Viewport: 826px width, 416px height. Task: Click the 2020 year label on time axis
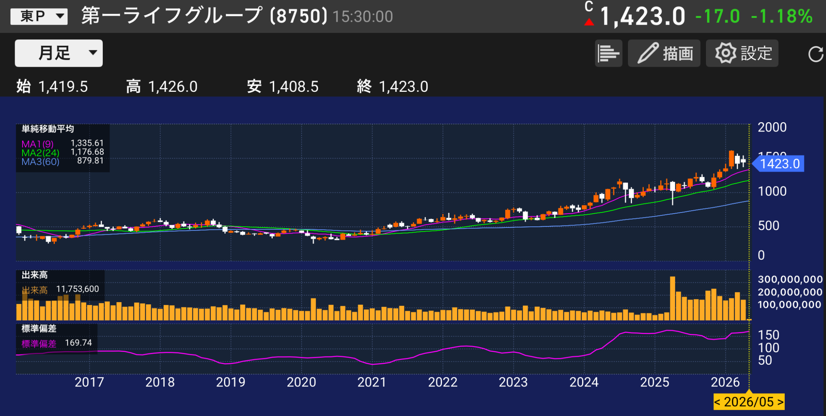(301, 382)
